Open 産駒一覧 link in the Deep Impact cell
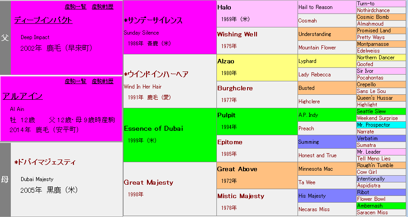This screenshot has height=217, width=408. pos(76,7)
